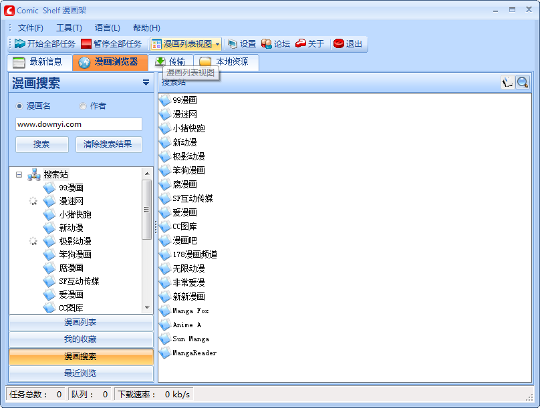This screenshot has width=540, height=408.
Task: Select 极影动漫 in the left tree
Action: 75,241
